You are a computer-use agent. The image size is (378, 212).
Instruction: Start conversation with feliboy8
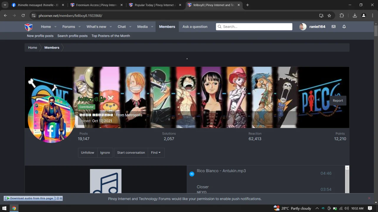(x=131, y=153)
